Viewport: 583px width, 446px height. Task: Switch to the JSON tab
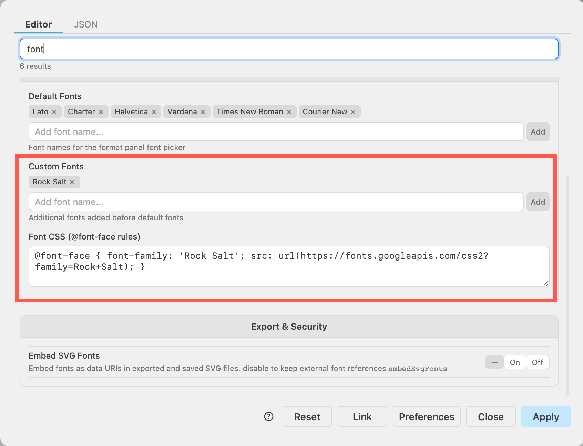[86, 24]
